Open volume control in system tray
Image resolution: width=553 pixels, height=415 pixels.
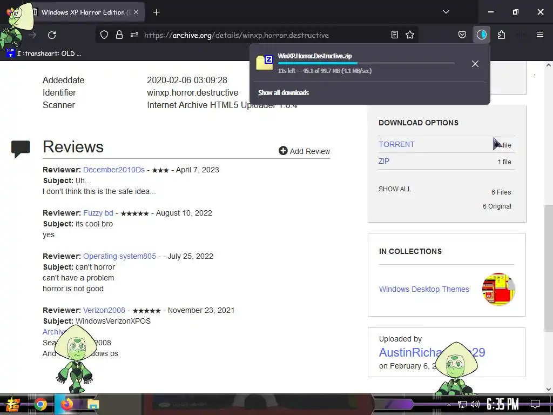point(475,404)
